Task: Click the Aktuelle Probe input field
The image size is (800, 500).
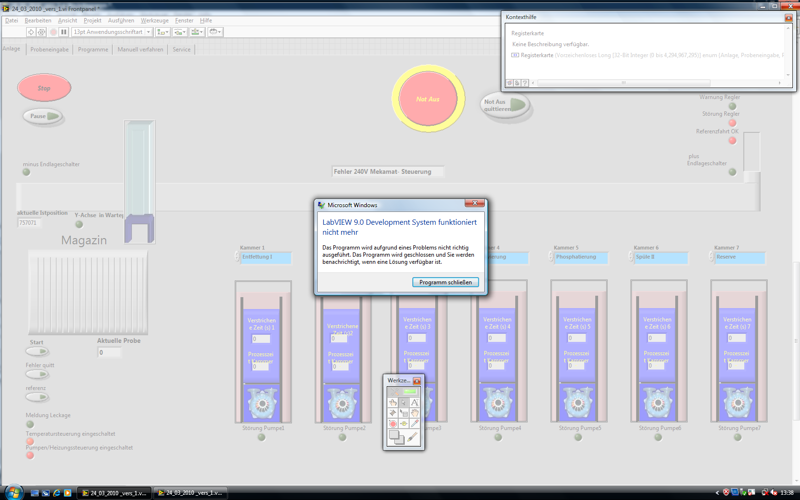Action: point(110,352)
